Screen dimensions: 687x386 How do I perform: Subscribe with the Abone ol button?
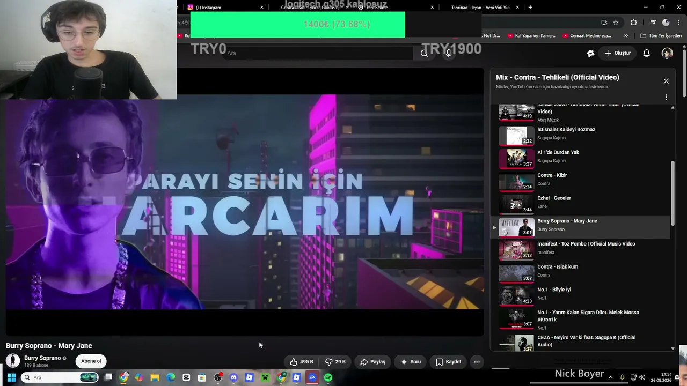pos(91,361)
